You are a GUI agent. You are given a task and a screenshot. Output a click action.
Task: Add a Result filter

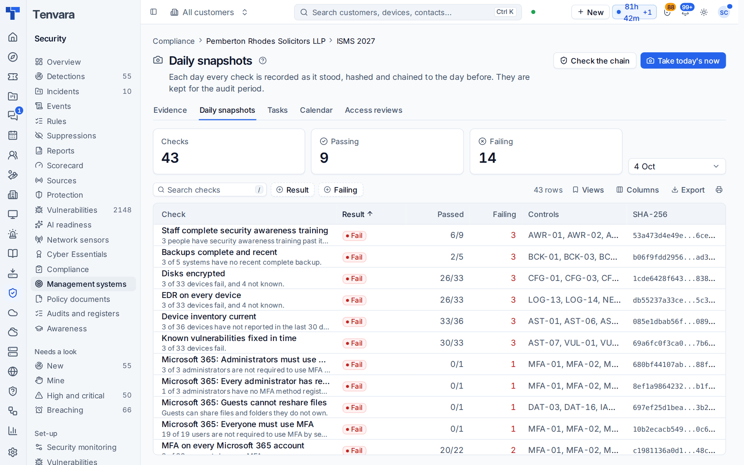293,190
